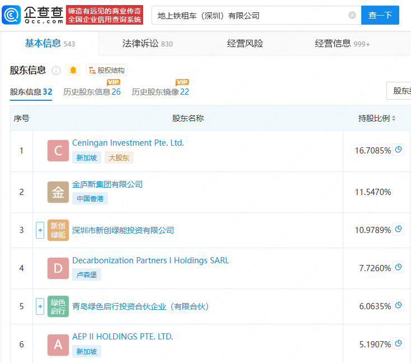411x363 pixels.
Task: Switch to the 经营风险 tab
Action: tap(245, 44)
